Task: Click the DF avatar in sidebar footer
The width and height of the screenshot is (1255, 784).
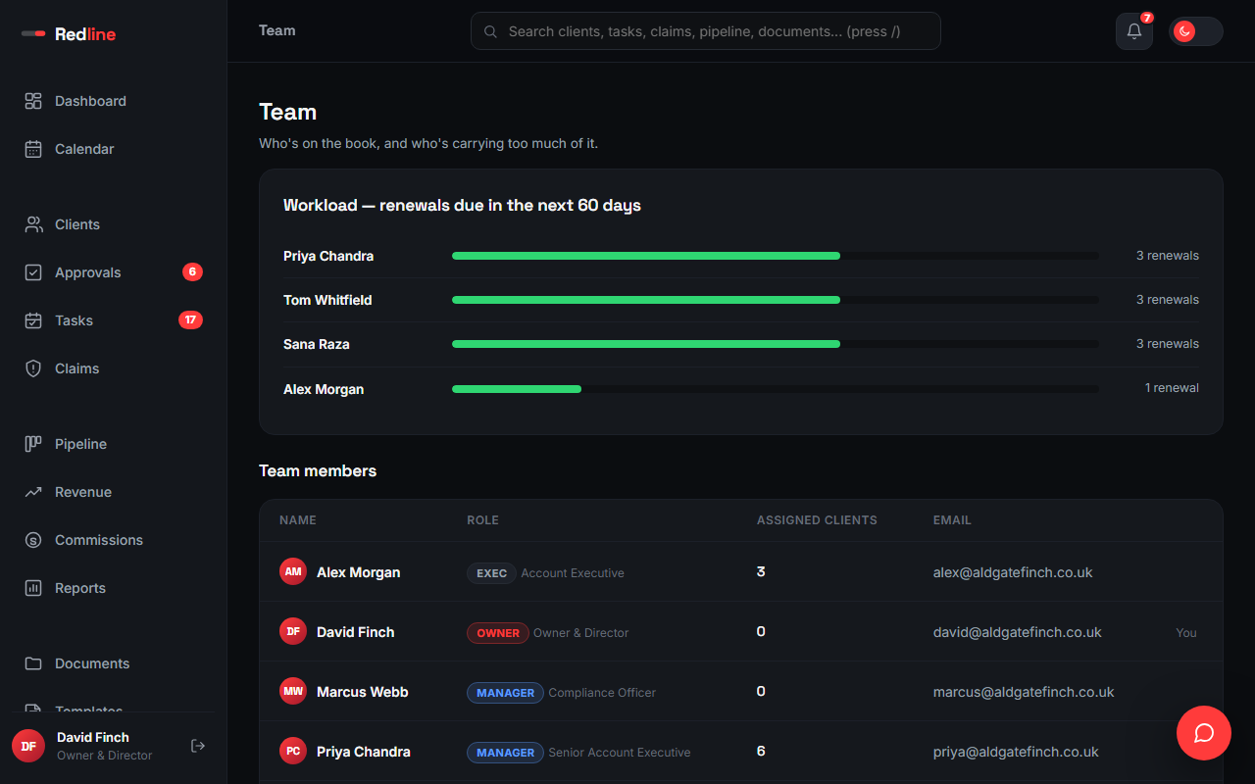Action: click(x=28, y=746)
